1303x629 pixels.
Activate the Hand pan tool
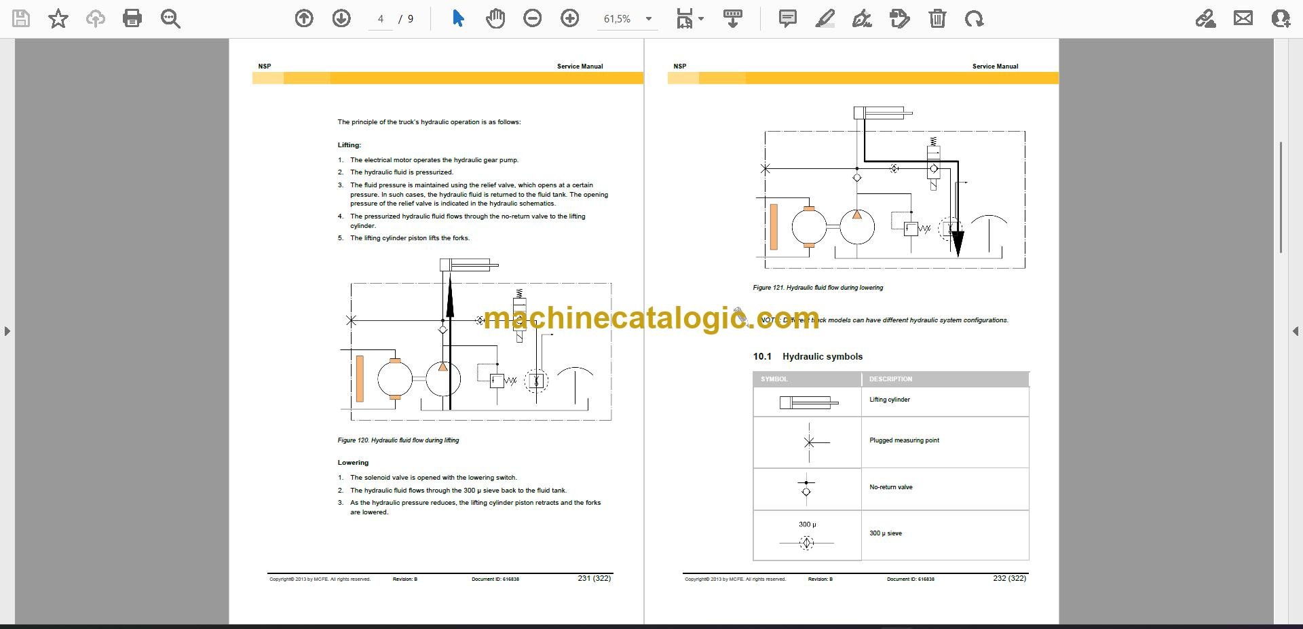pyautogui.click(x=495, y=19)
